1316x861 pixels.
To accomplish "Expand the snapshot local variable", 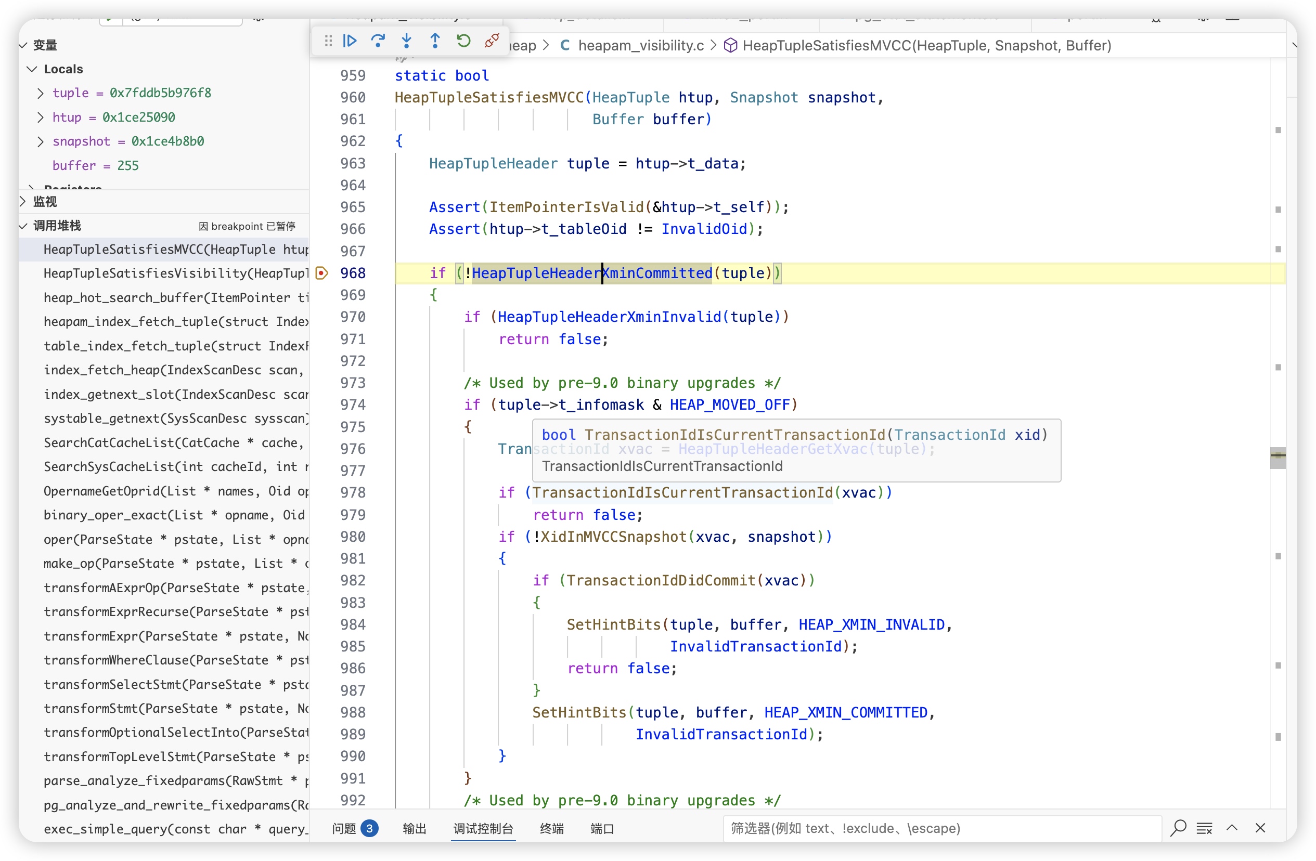I will click(41, 141).
